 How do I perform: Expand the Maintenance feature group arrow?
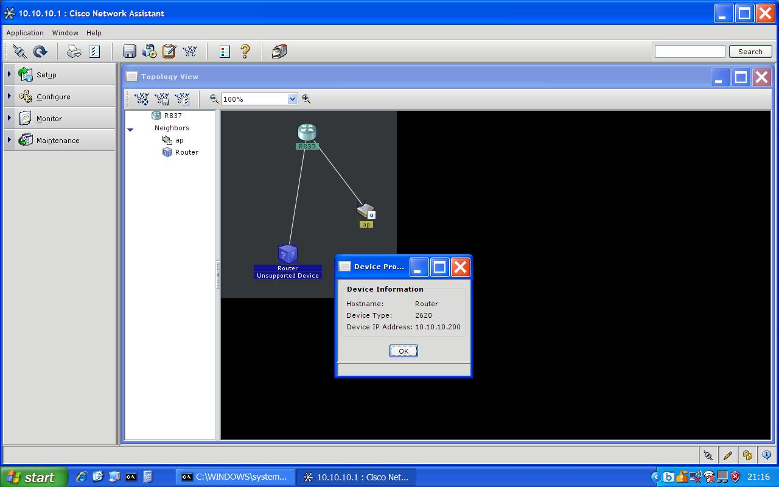click(9, 140)
